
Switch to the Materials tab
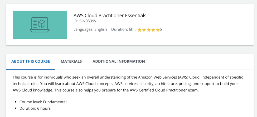click(71, 61)
